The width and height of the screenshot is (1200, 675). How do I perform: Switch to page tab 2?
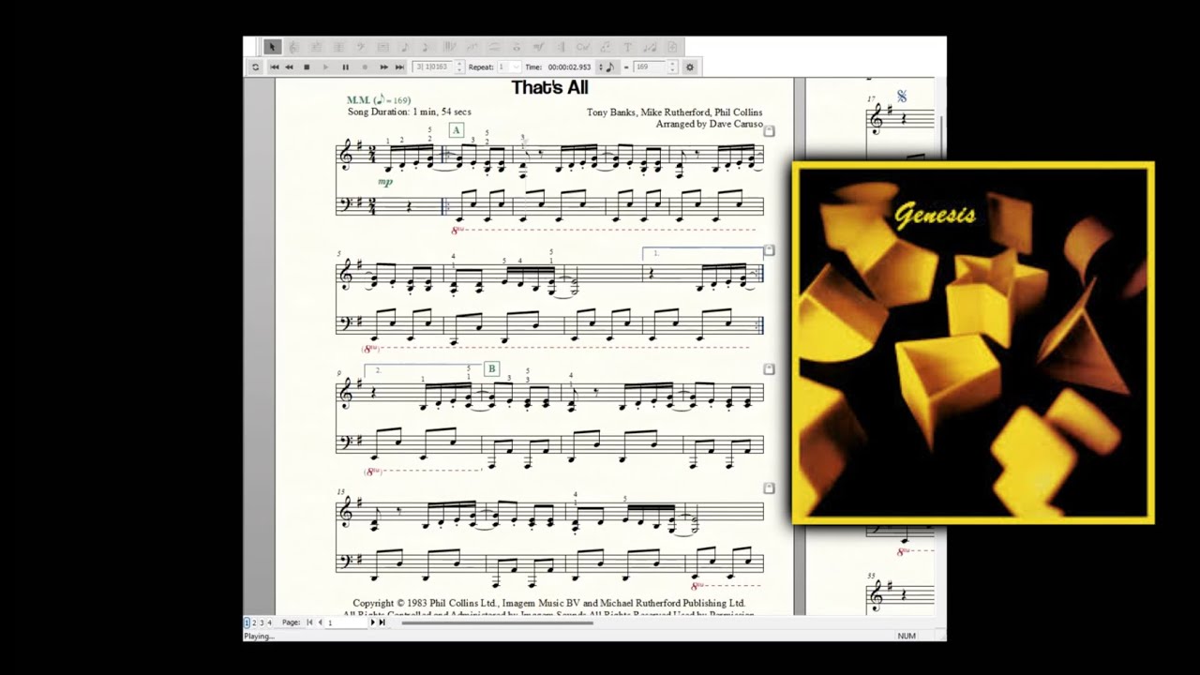tap(254, 622)
